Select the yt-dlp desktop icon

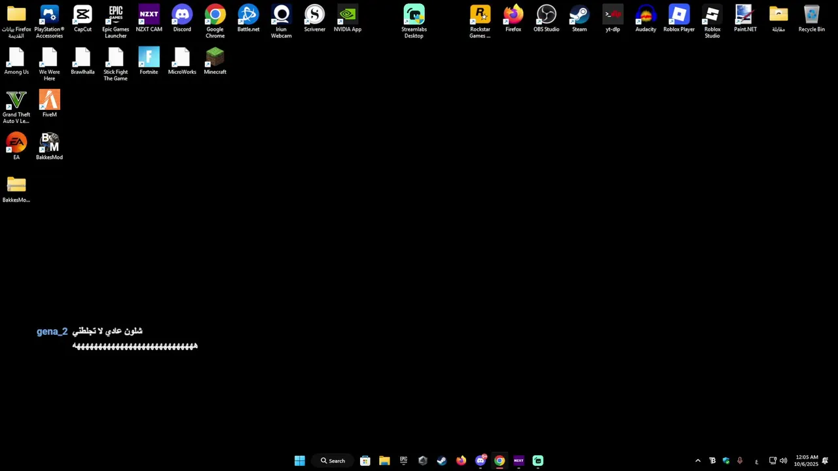pos(613,18)
